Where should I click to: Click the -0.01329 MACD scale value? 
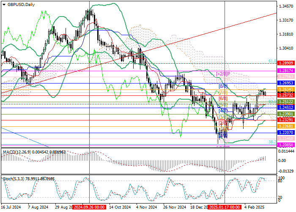pyautogui.click(x=286, y=171)
